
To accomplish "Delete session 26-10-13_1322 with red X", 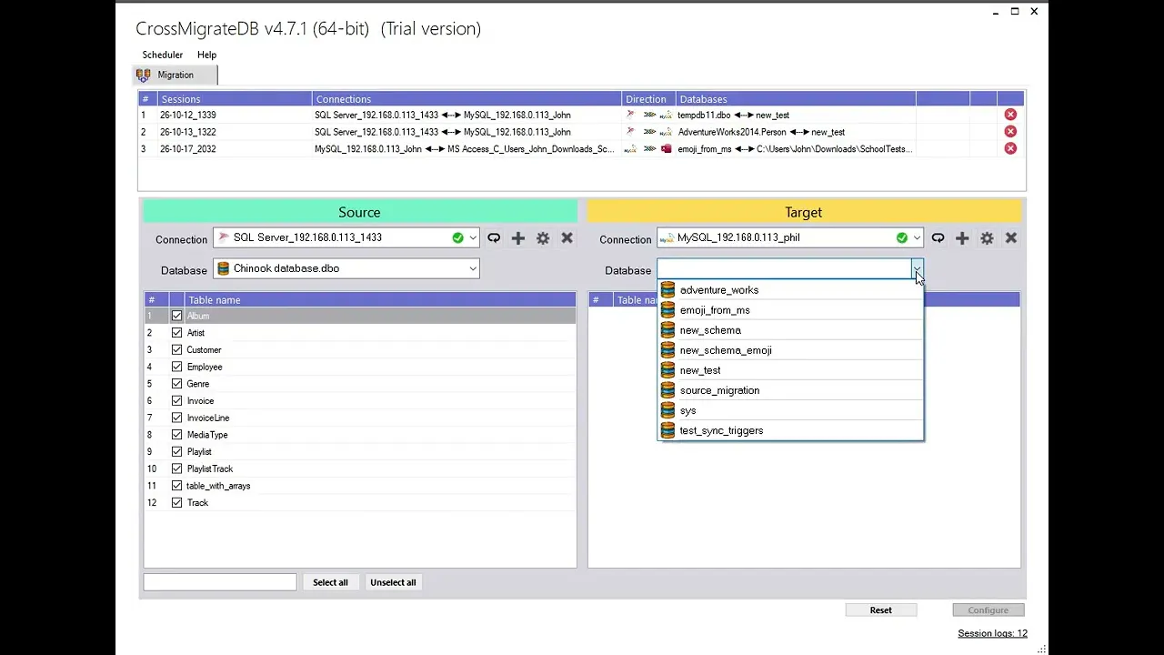I will 1010,132.
